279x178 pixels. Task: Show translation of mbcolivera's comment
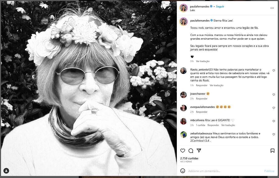tap(228, 125)
